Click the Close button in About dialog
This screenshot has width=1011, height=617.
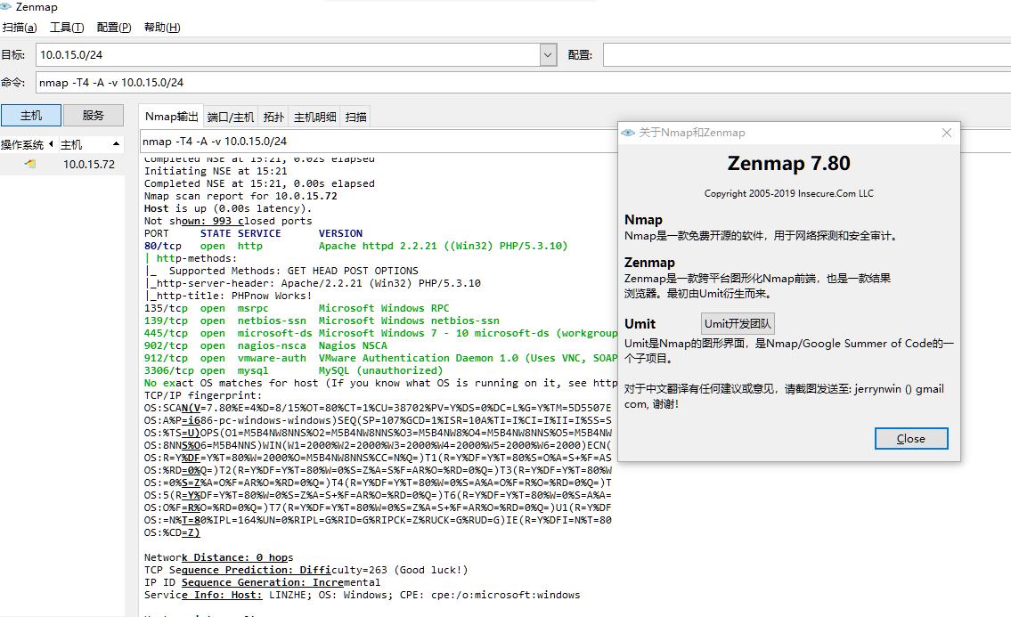click(911, 438)
